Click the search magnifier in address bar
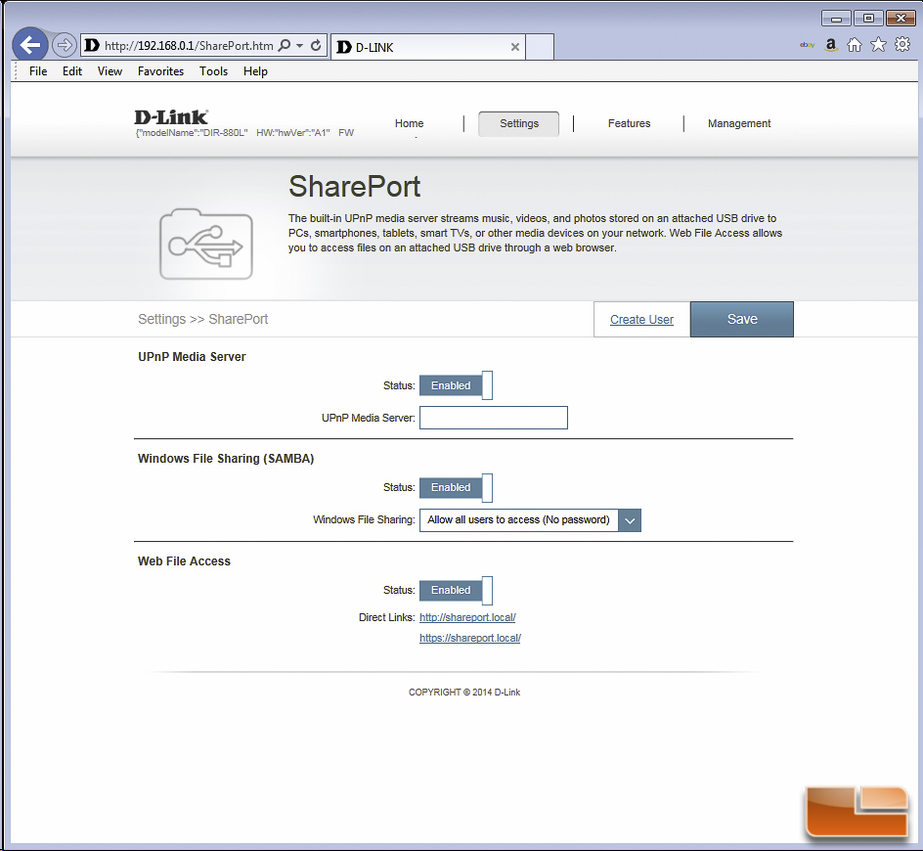 (x=285, y=45)
